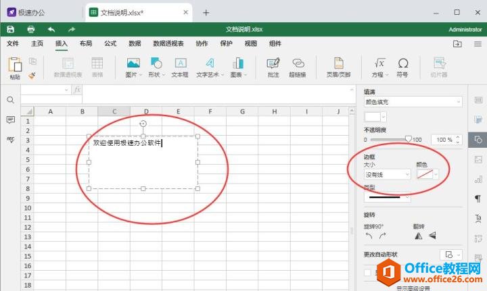Rotate shape 90° clockwise
The height and width of the screenshot is (291, 487).
(383, 236)
